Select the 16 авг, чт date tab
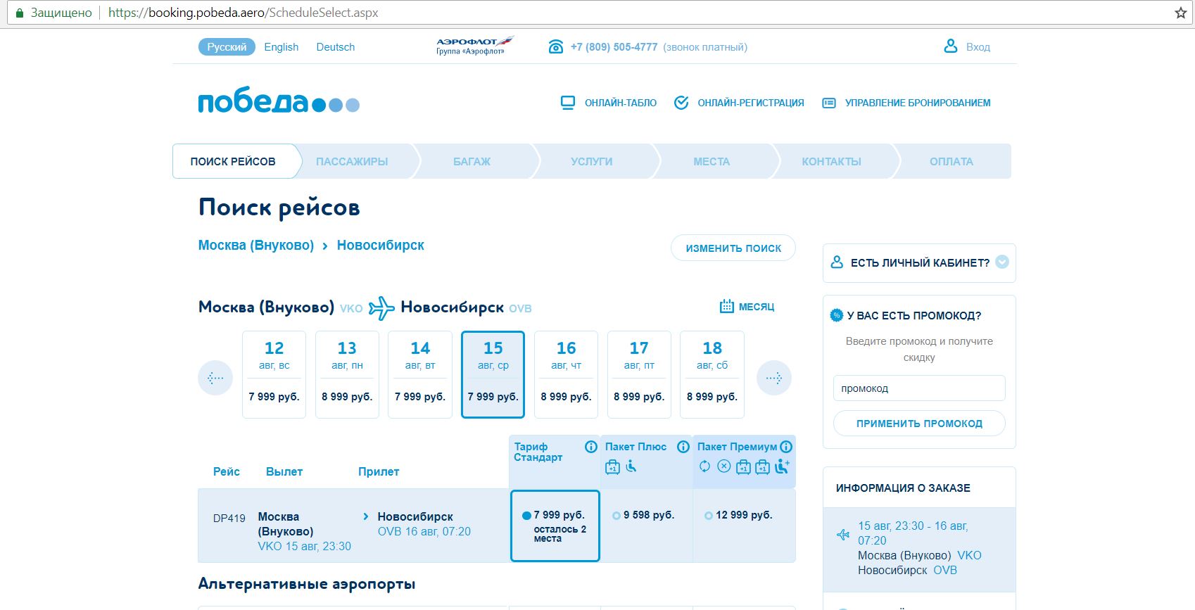1195x610 pixels. coord(566,374)
